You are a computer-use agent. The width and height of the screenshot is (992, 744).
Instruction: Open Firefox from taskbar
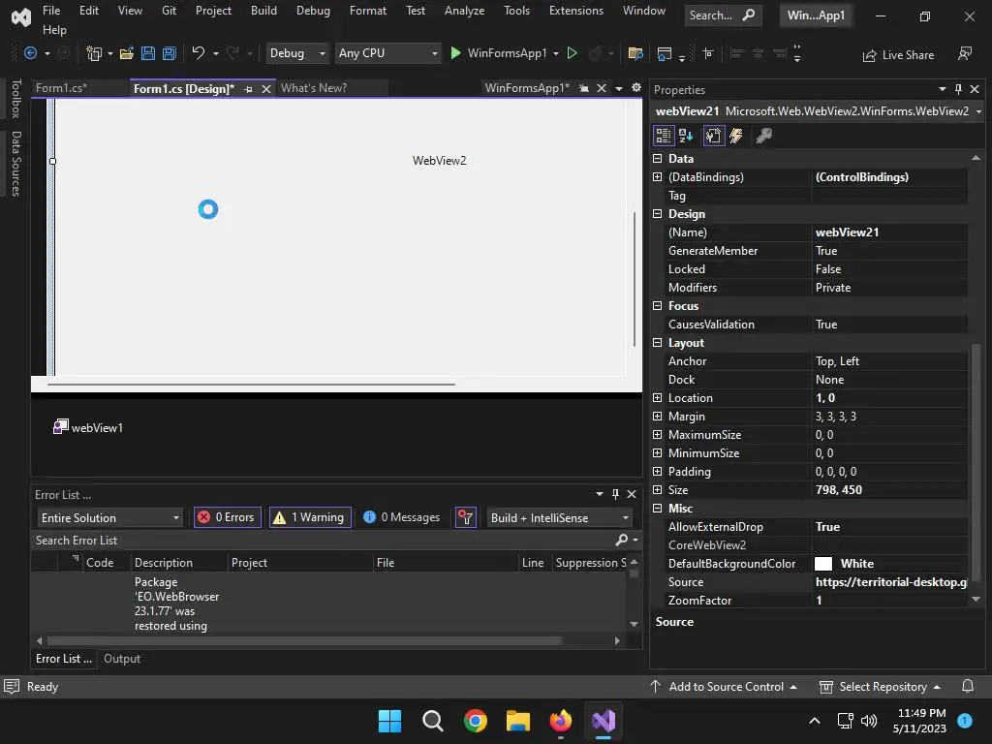[561, 721]
